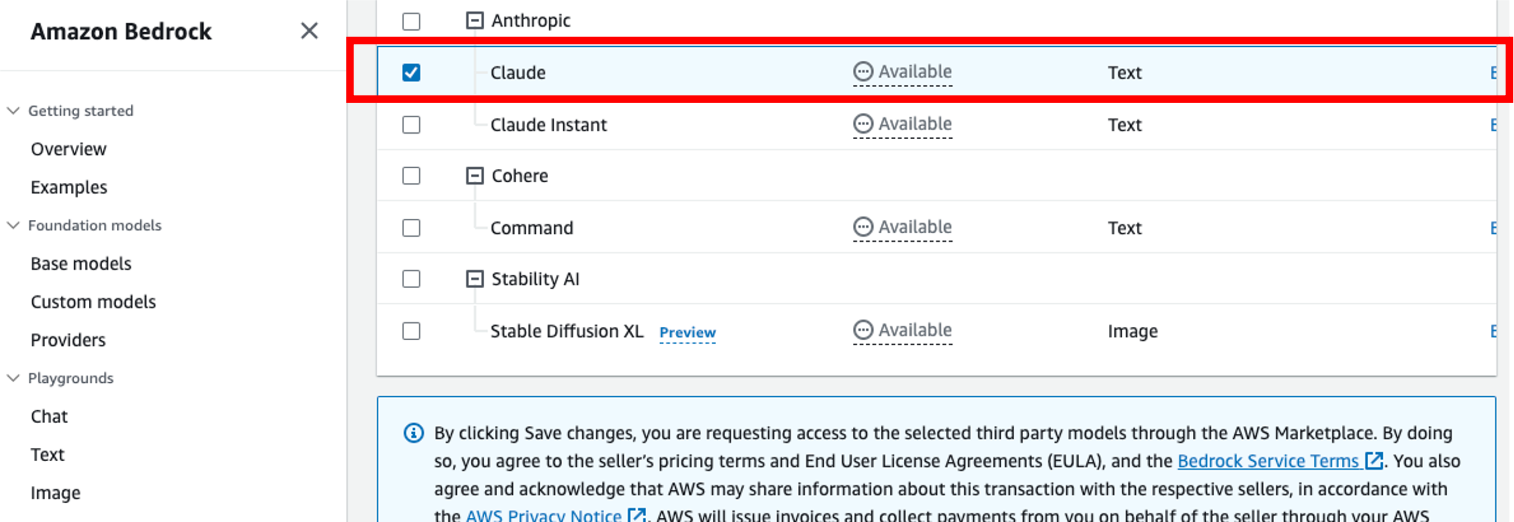1514x522 pixels.
Task: Click Stable Diffusion XL Available status icon
Action: (863, 330)
